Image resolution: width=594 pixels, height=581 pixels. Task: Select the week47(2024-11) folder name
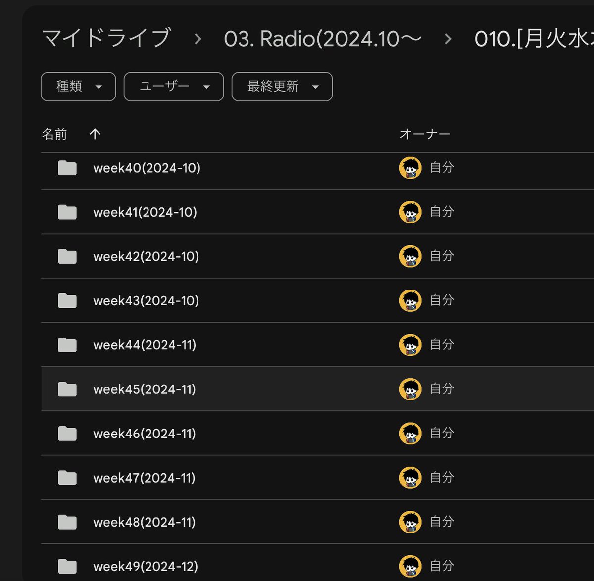coord(144,478)
